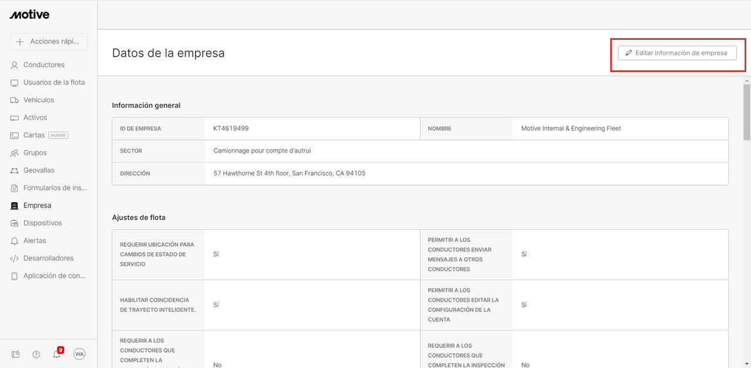The width and height of the screenshot is (751, 368).
Task: Click the Geovallas polygon icon
Action: coord(15,171)
